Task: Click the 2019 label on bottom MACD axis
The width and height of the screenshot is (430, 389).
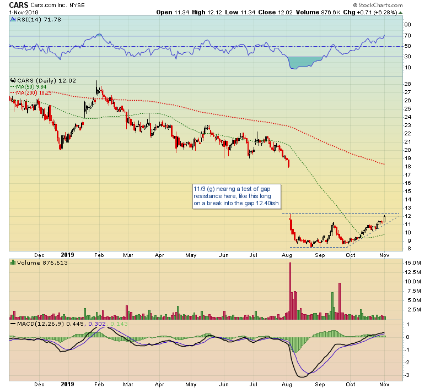Action: (x=67, y=384)
